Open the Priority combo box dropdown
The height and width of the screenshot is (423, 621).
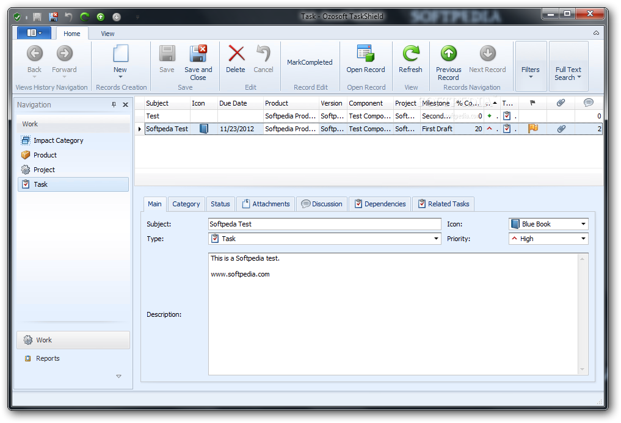pos(583,239)
